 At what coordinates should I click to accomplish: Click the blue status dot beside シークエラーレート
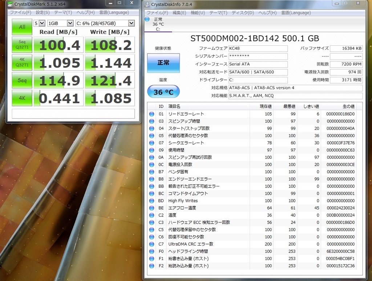[x=151, y=143]
